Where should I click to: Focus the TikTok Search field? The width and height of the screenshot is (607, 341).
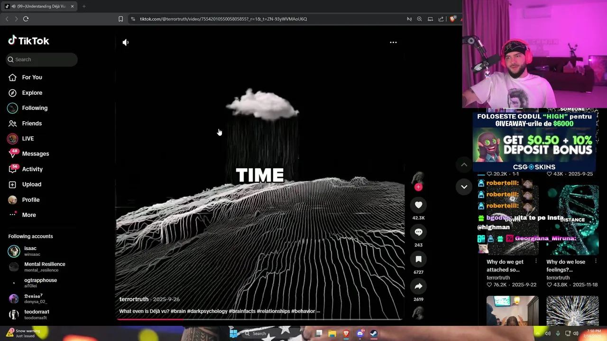tap(42, 59)
